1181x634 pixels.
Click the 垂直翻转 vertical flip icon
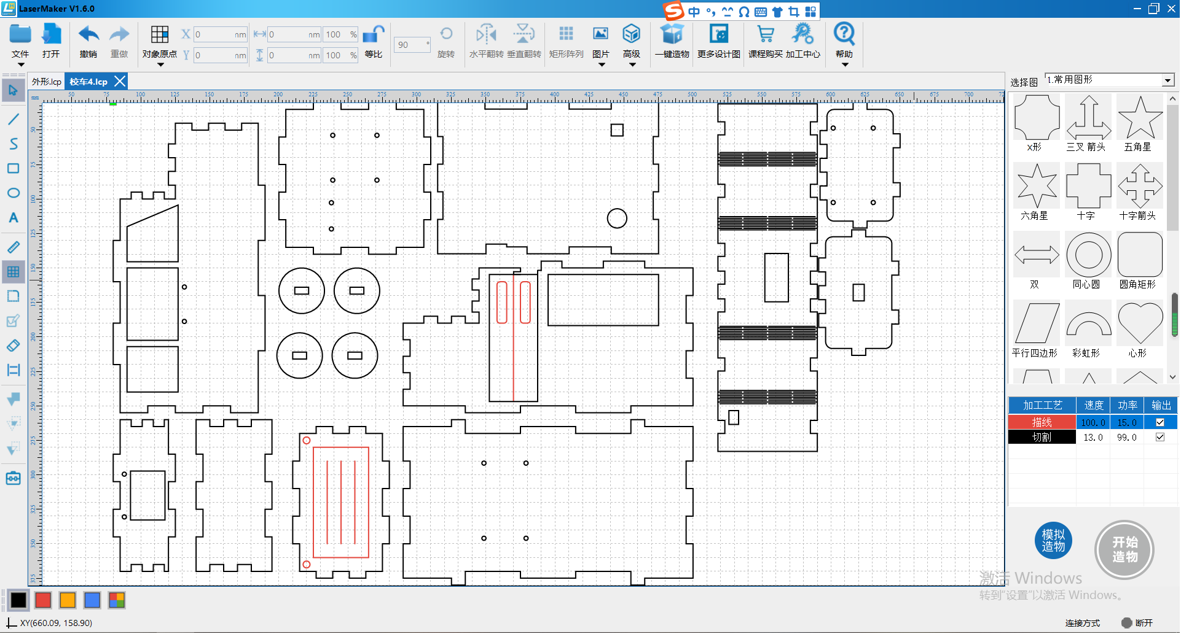pyautogui.click(x=524, y=34)
